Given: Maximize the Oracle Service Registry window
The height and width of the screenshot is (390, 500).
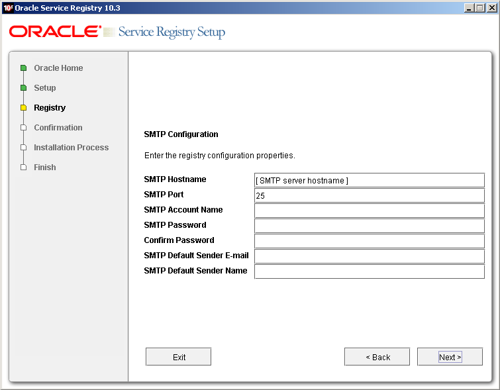Looking at the screenshot, I should pos(480,8).
